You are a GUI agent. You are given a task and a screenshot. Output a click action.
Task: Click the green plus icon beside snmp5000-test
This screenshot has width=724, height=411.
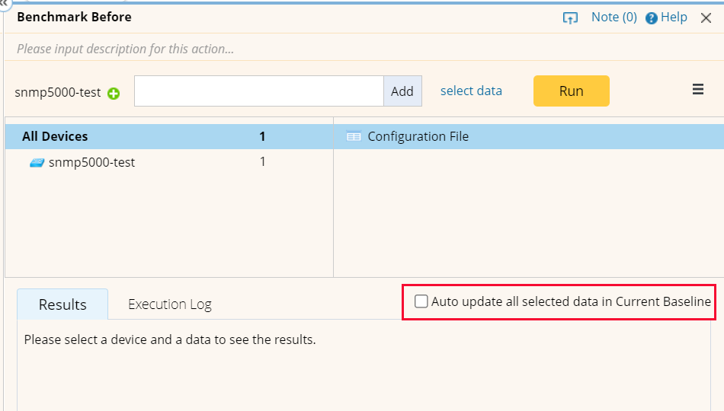point(114,94)
